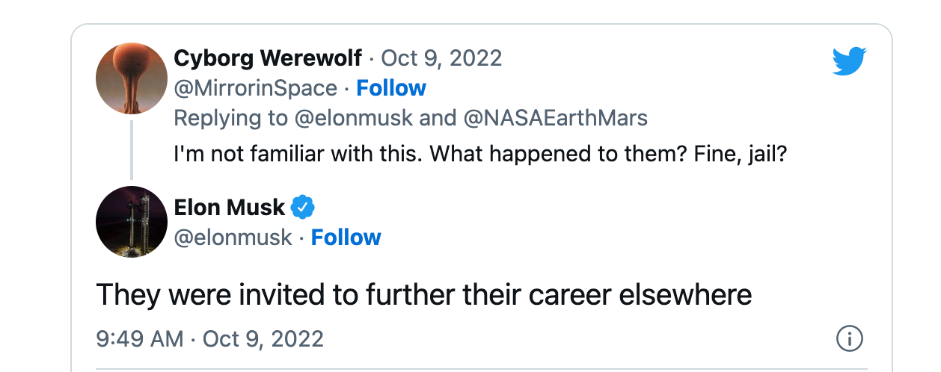
Task: Click the thread line connecting both avatars
Action: point(132,149)
